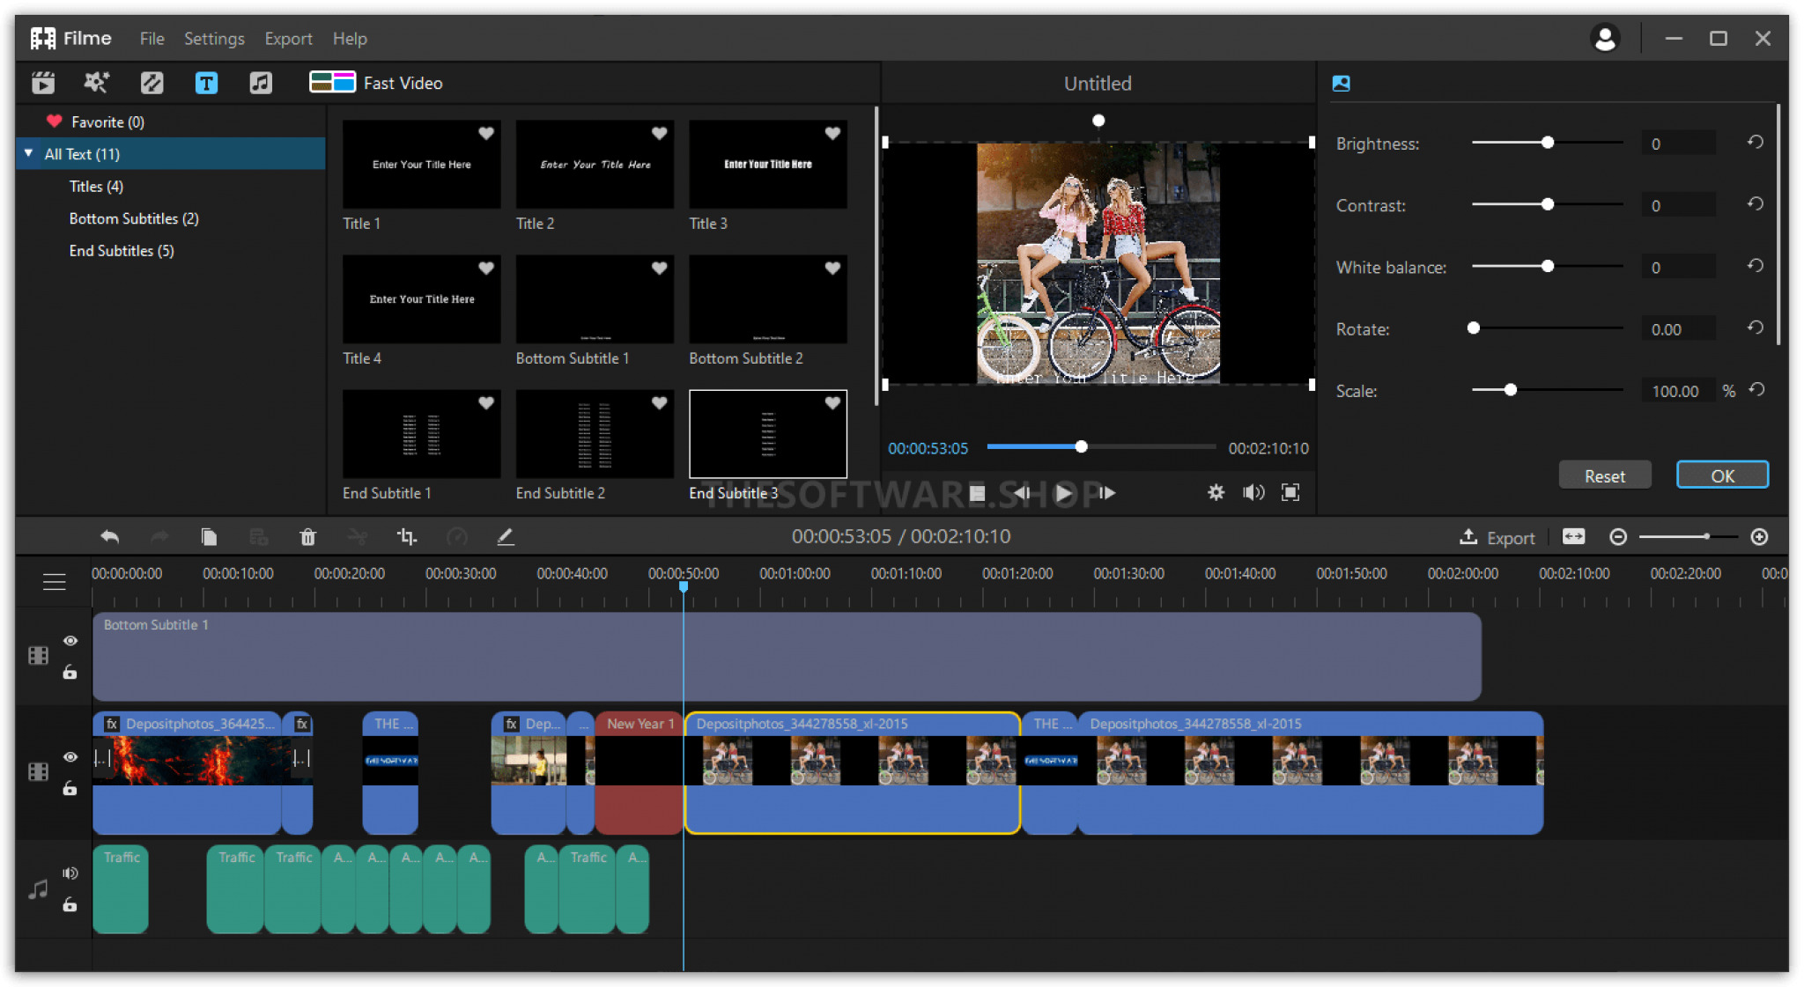Image resolution: width=1804 pixels, height=987 pixels.
Task: Click the Reset button
Action: click(1604, 475)
